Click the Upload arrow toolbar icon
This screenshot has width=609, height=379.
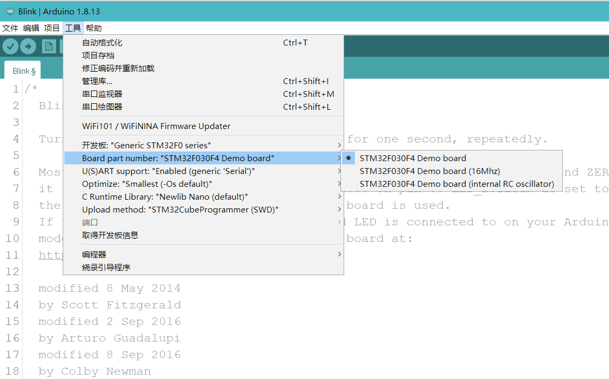tap(28, 46)
